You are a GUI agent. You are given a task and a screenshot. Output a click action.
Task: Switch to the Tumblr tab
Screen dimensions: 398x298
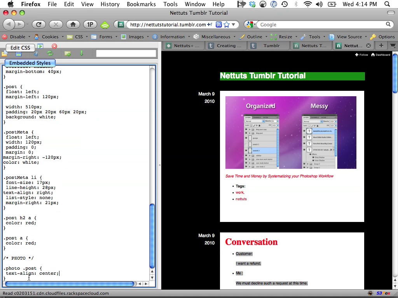[268, 46]
